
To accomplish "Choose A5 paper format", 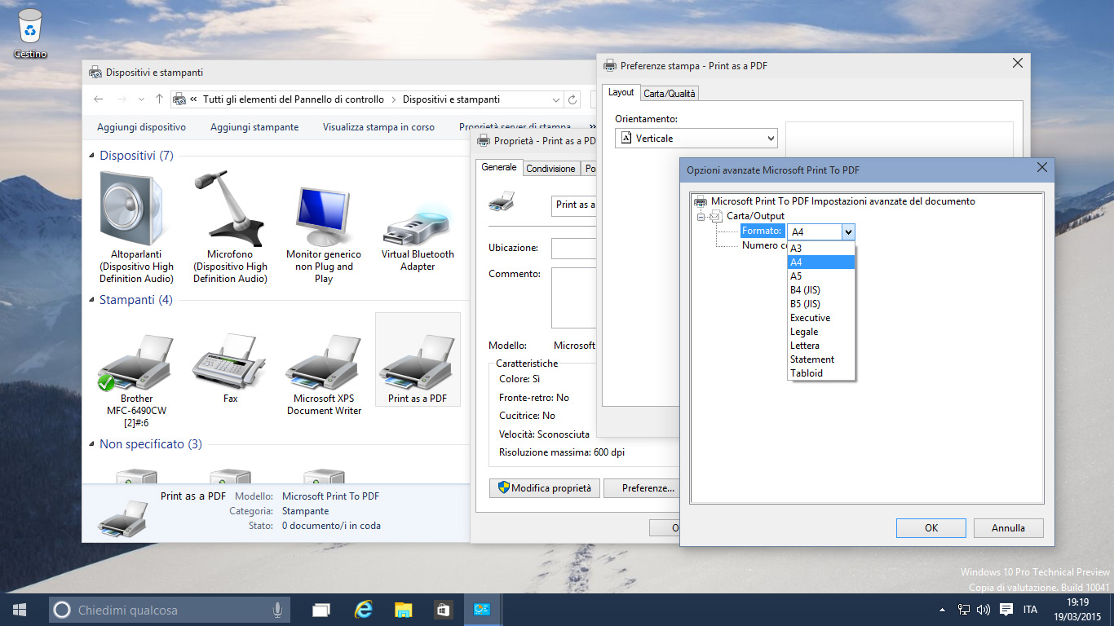I will pos(820,276).
